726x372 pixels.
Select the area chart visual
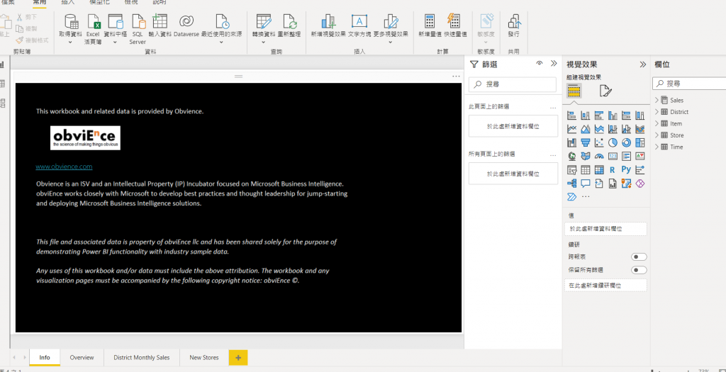point(585,129)
